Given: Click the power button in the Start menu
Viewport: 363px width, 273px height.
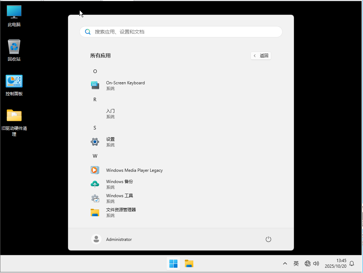Looking at the screenshot, I should [268, 239].
